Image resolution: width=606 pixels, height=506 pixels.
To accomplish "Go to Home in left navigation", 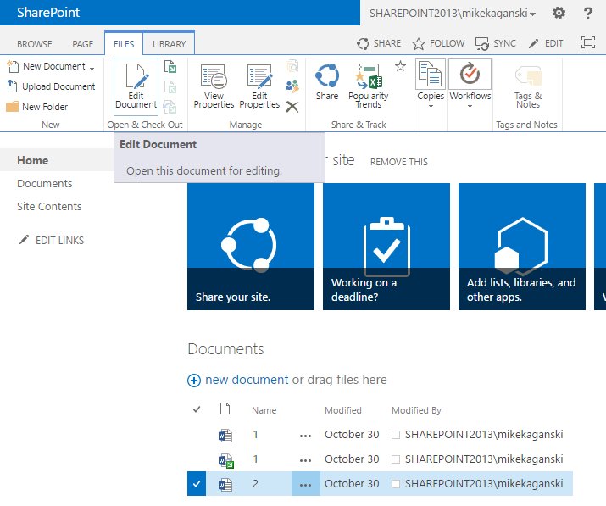I will click(33, 160).
